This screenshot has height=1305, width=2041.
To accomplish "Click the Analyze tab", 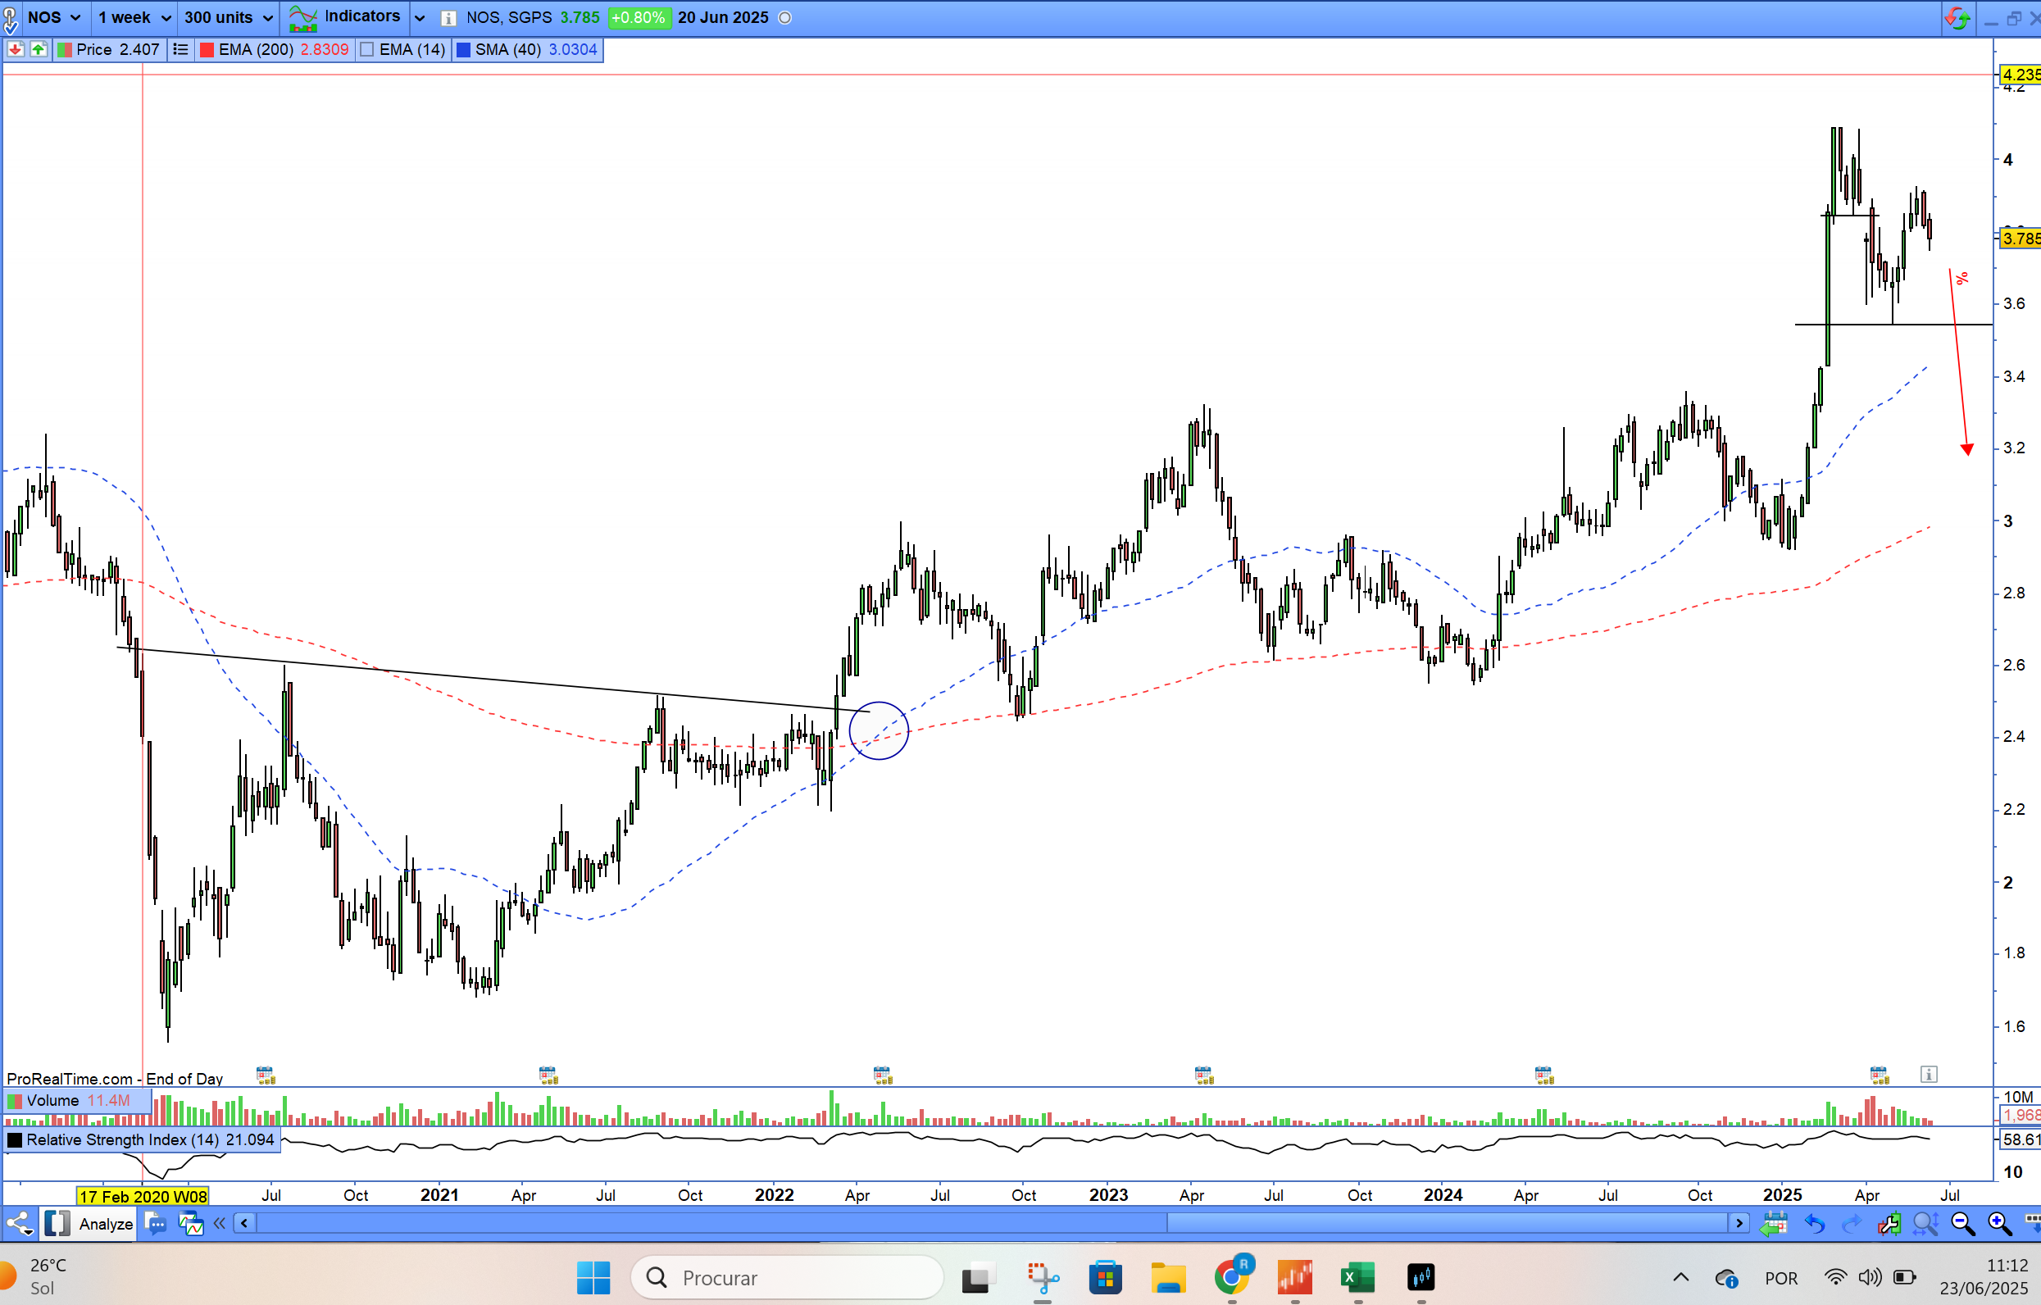I will [x=105, y=1224].
